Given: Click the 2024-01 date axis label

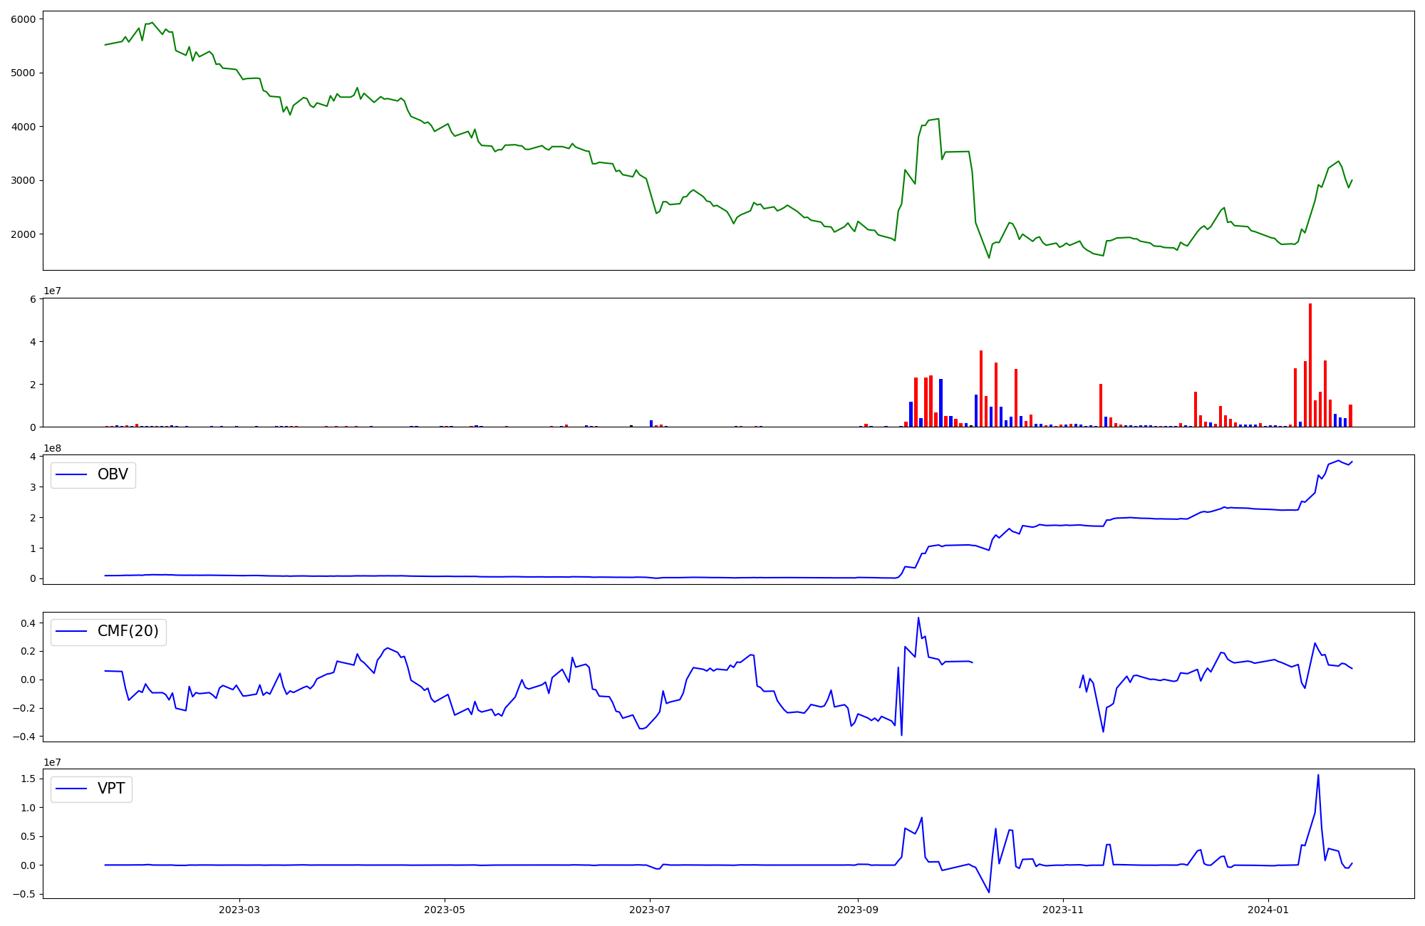Looking at the screenshot, I should pos(1269,910).
